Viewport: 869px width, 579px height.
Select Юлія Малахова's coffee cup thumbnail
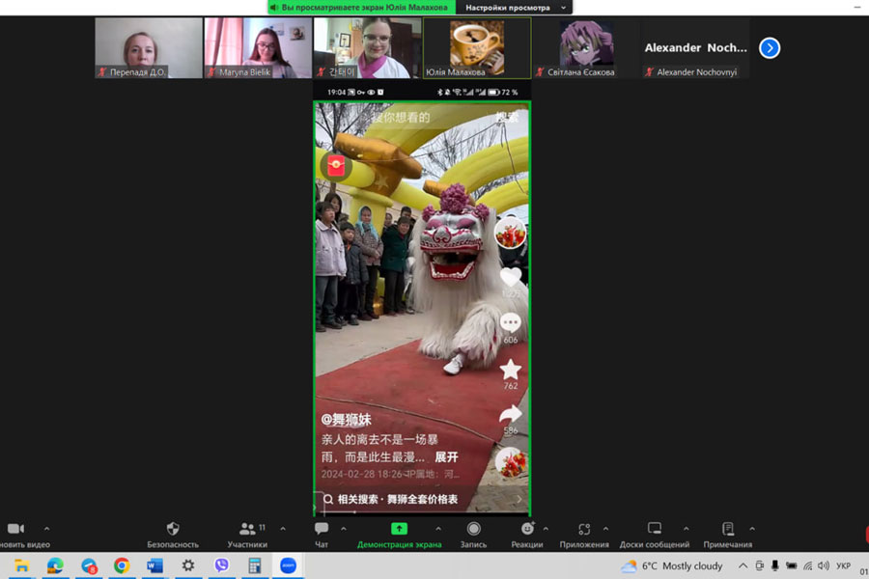(x=477, y=47)
